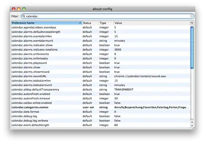Click the blue vertical scrollbar thumb
Screen dimensions: 205x143
(x=192, y=47)
